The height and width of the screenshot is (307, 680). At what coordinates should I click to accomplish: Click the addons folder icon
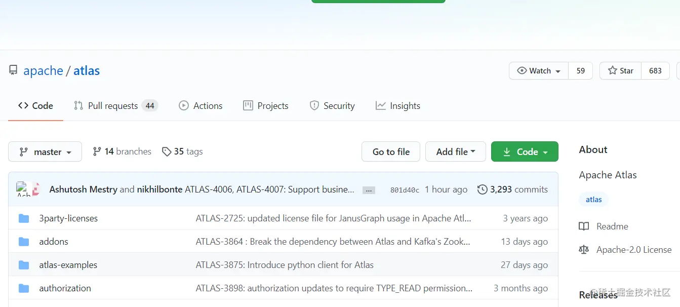[x=24, y=242]
